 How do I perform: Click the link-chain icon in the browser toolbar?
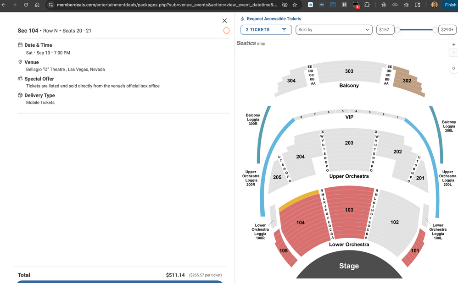[395, 5]
